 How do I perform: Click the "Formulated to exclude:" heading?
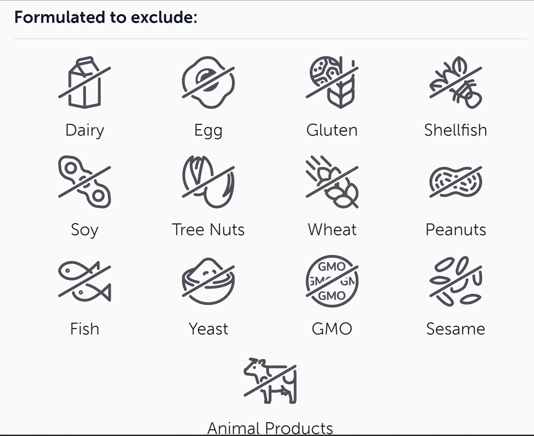[106, 17]
